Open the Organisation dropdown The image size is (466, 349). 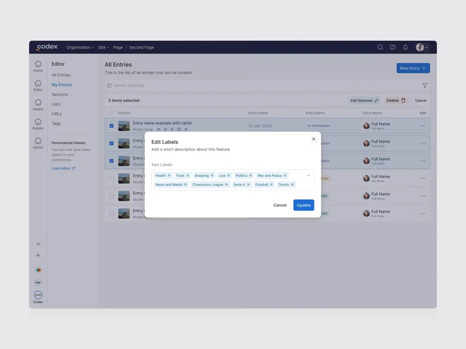coord(80,47)
